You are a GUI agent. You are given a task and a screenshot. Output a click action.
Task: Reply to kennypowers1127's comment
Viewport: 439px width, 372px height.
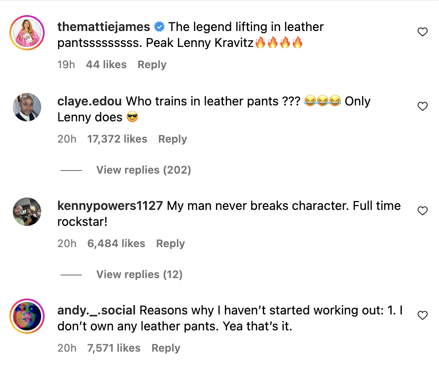170,243
